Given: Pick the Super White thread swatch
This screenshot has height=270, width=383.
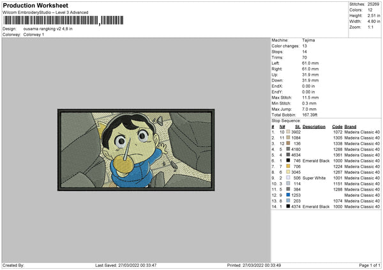Looking at the screenshot, I should [x=289, y=178].
